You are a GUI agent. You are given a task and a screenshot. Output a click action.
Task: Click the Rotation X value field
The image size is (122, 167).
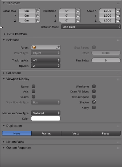click(67, 11)
